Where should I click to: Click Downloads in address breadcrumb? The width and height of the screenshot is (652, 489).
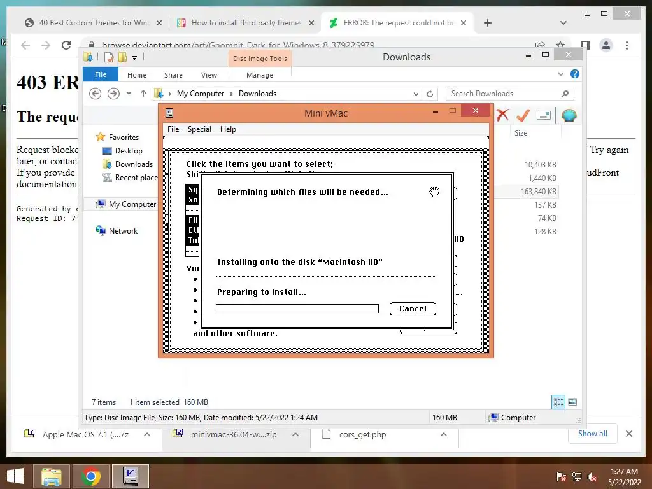(x=257, y=94)
